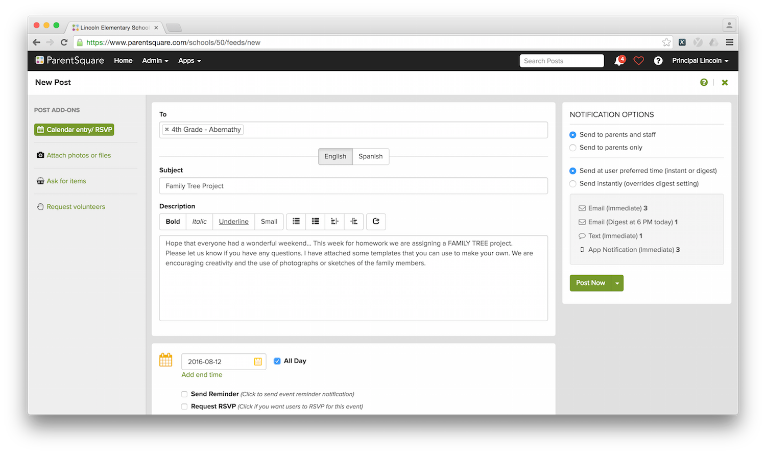Go back in browser
This screenshot has height=454, width=766.
[36, 42]
